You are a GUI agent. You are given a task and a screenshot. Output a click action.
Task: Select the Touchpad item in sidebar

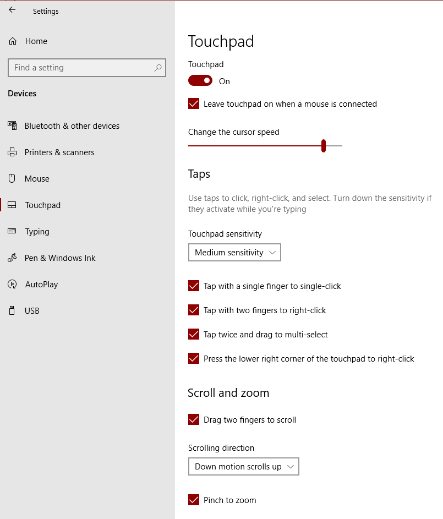pyautogui.click(x=42, y=205)
